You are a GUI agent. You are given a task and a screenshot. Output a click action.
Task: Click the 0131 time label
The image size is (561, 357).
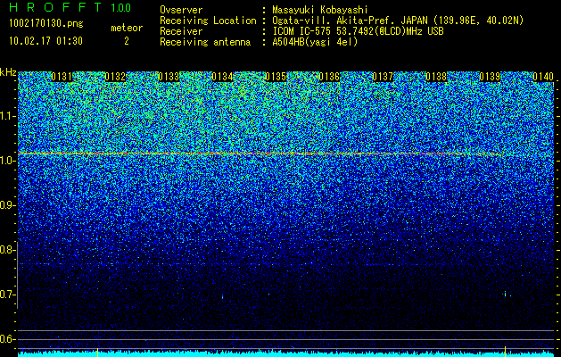tap(62, 77)
